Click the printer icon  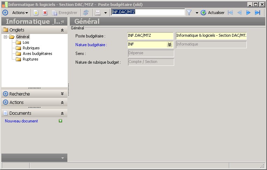[x=98, y=13]
